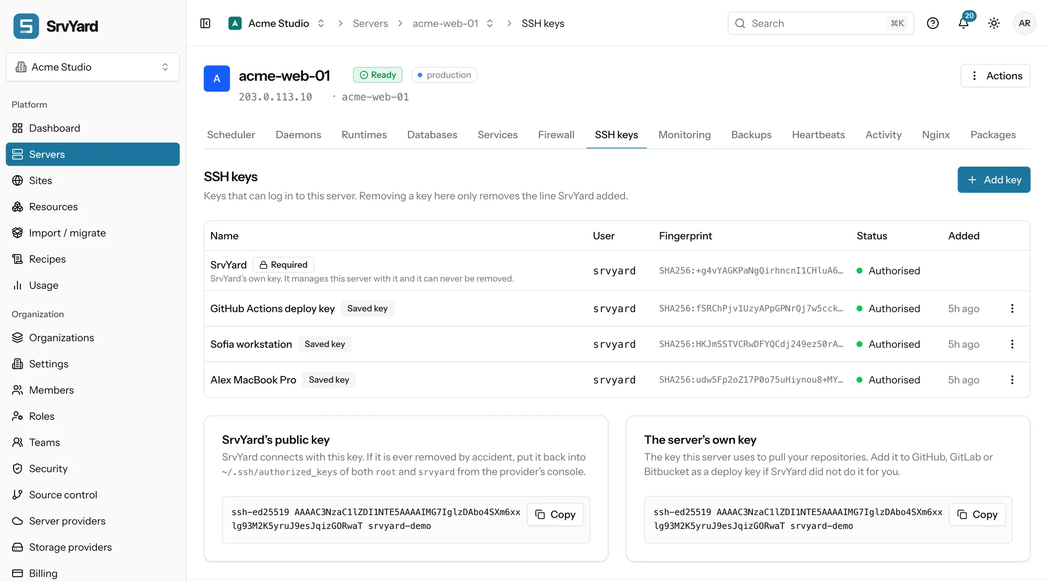Open the Actions menu button

click(996, 76)
